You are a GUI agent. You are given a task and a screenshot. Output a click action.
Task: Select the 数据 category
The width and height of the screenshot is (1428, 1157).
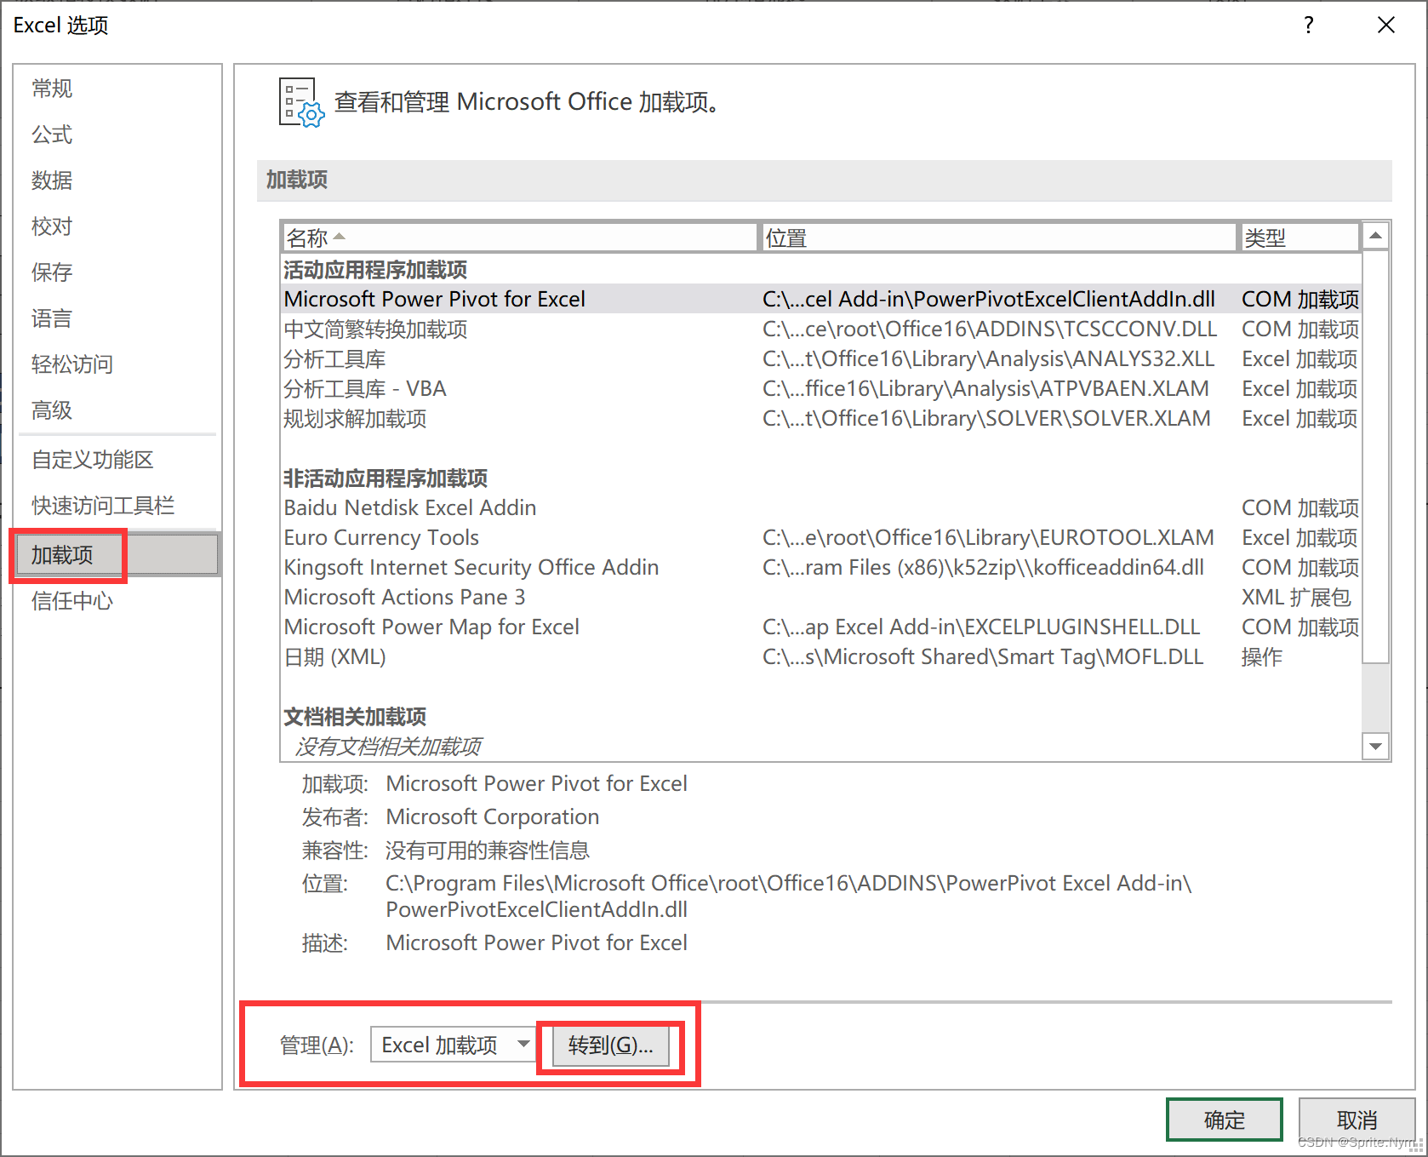coord(52,180)
